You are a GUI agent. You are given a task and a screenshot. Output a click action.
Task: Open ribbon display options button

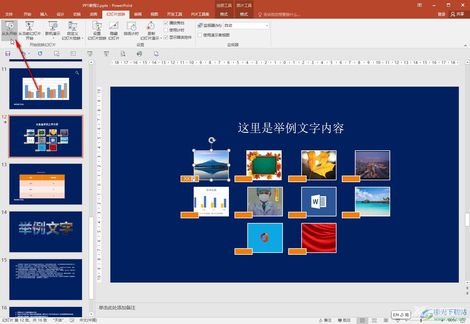pos(420,5)
